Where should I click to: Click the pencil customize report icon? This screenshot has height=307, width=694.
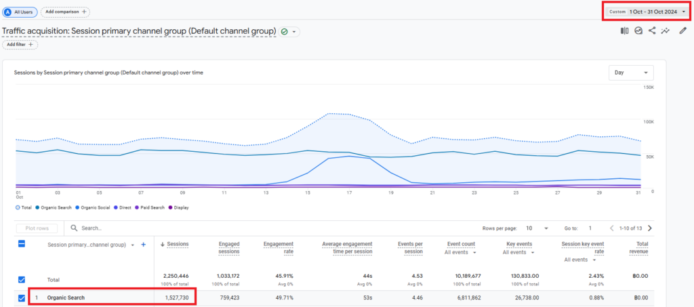(683, 31)
